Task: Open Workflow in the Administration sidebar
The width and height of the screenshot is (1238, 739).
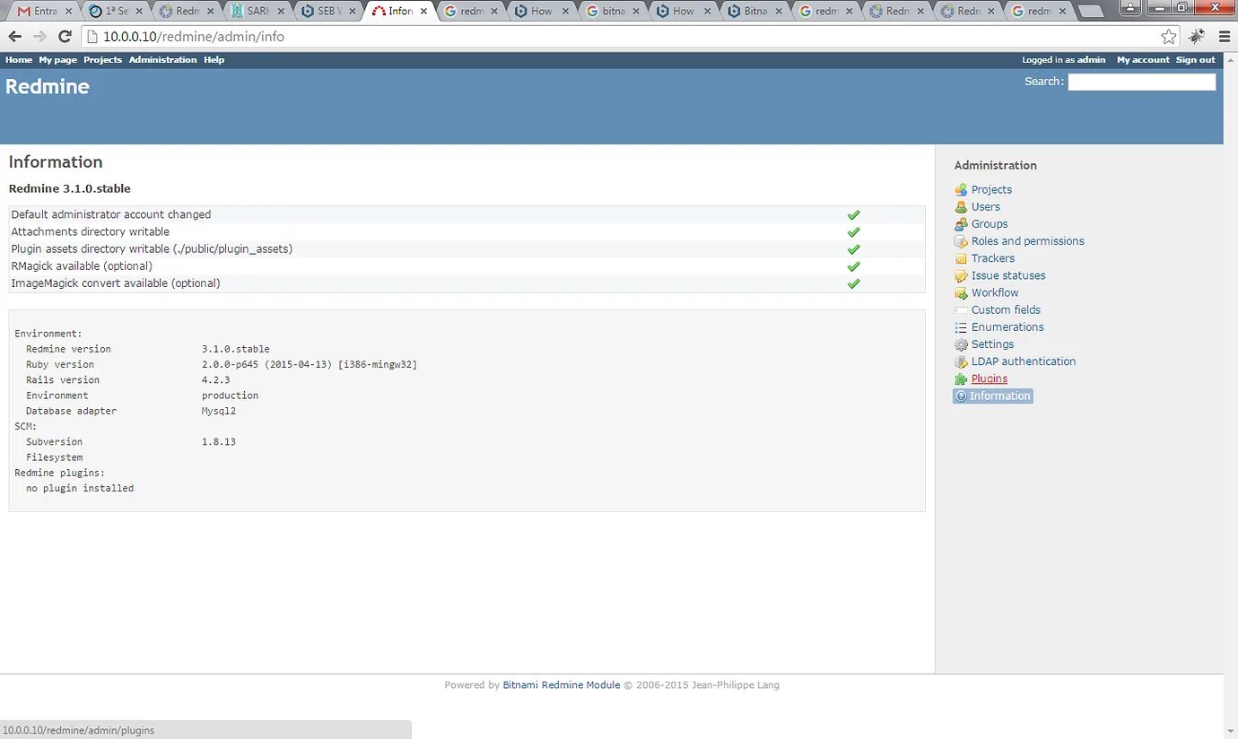Action: [x=995, y=292]
